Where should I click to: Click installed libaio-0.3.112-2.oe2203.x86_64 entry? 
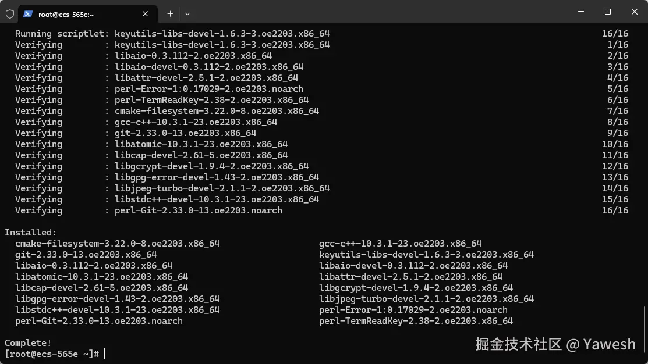coord(94,266)
